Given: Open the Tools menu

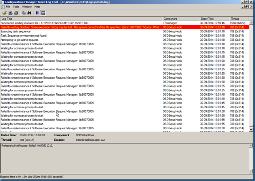Looking at the screenshot, I should [x=16, y=7].
